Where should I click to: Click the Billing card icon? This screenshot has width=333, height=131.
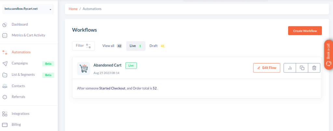click(5, 125)
